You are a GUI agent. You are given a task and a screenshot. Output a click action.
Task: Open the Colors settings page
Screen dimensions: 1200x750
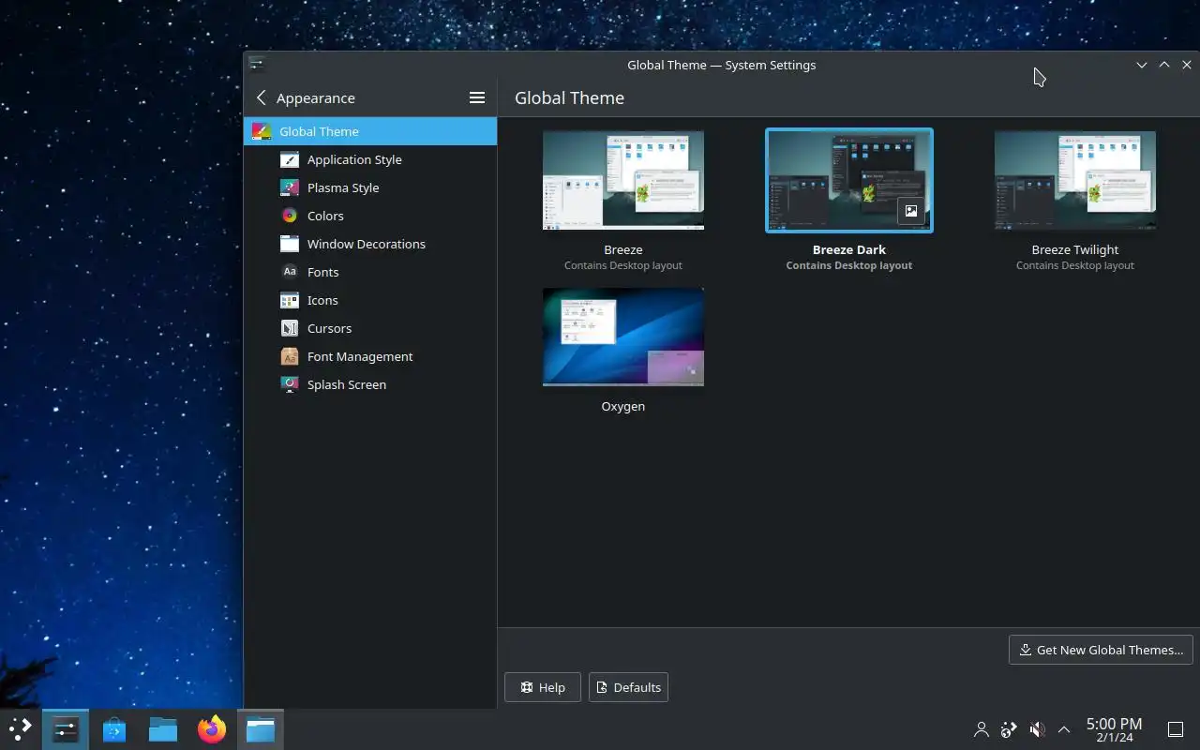click(370, 216)
